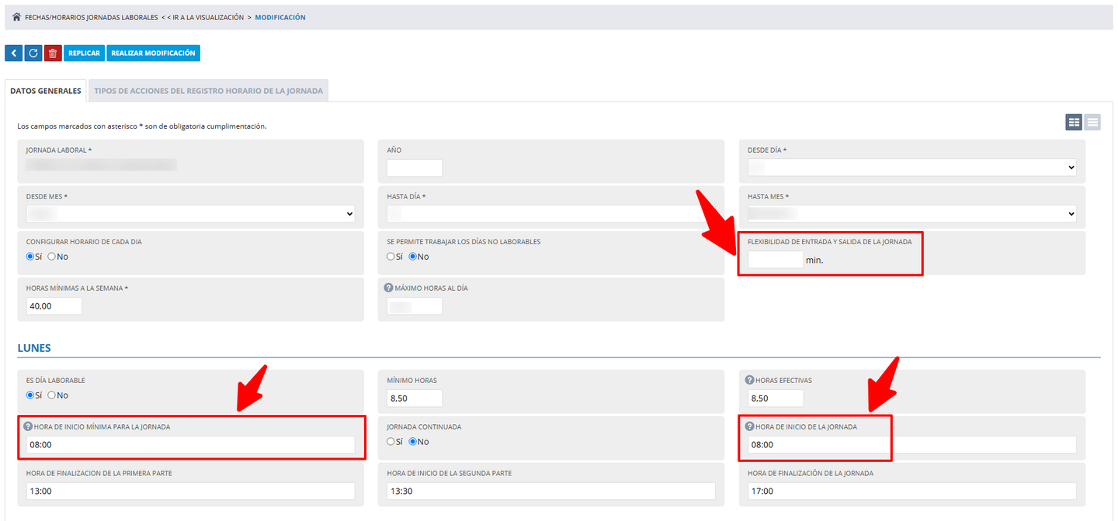Click the flexibilidad de entrada minutes field
Screen dimensions: 1118x521
coord(776,260)
